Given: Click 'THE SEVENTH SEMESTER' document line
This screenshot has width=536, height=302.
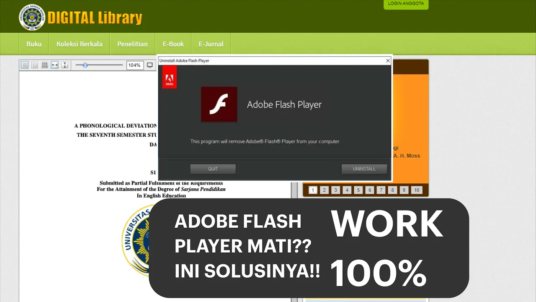Looking at the screenshot, I should (x=117, y=135).
